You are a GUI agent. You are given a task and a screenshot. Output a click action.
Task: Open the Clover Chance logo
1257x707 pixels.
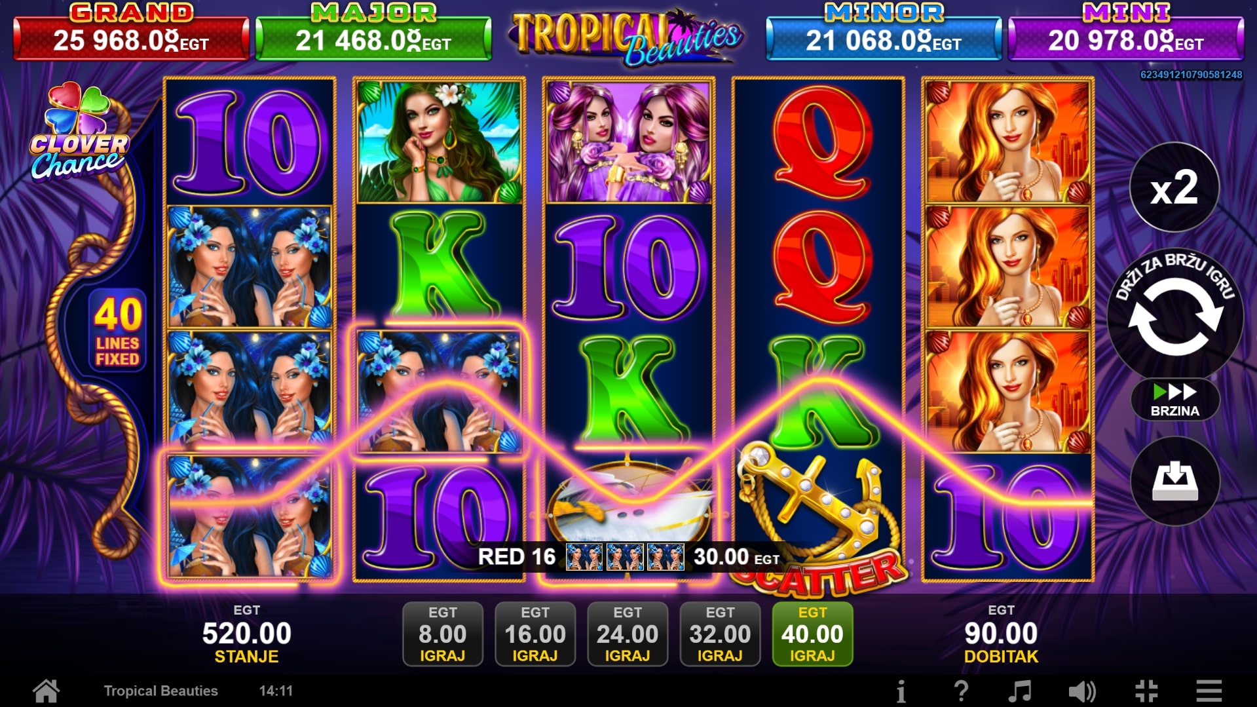coord(79,131)
